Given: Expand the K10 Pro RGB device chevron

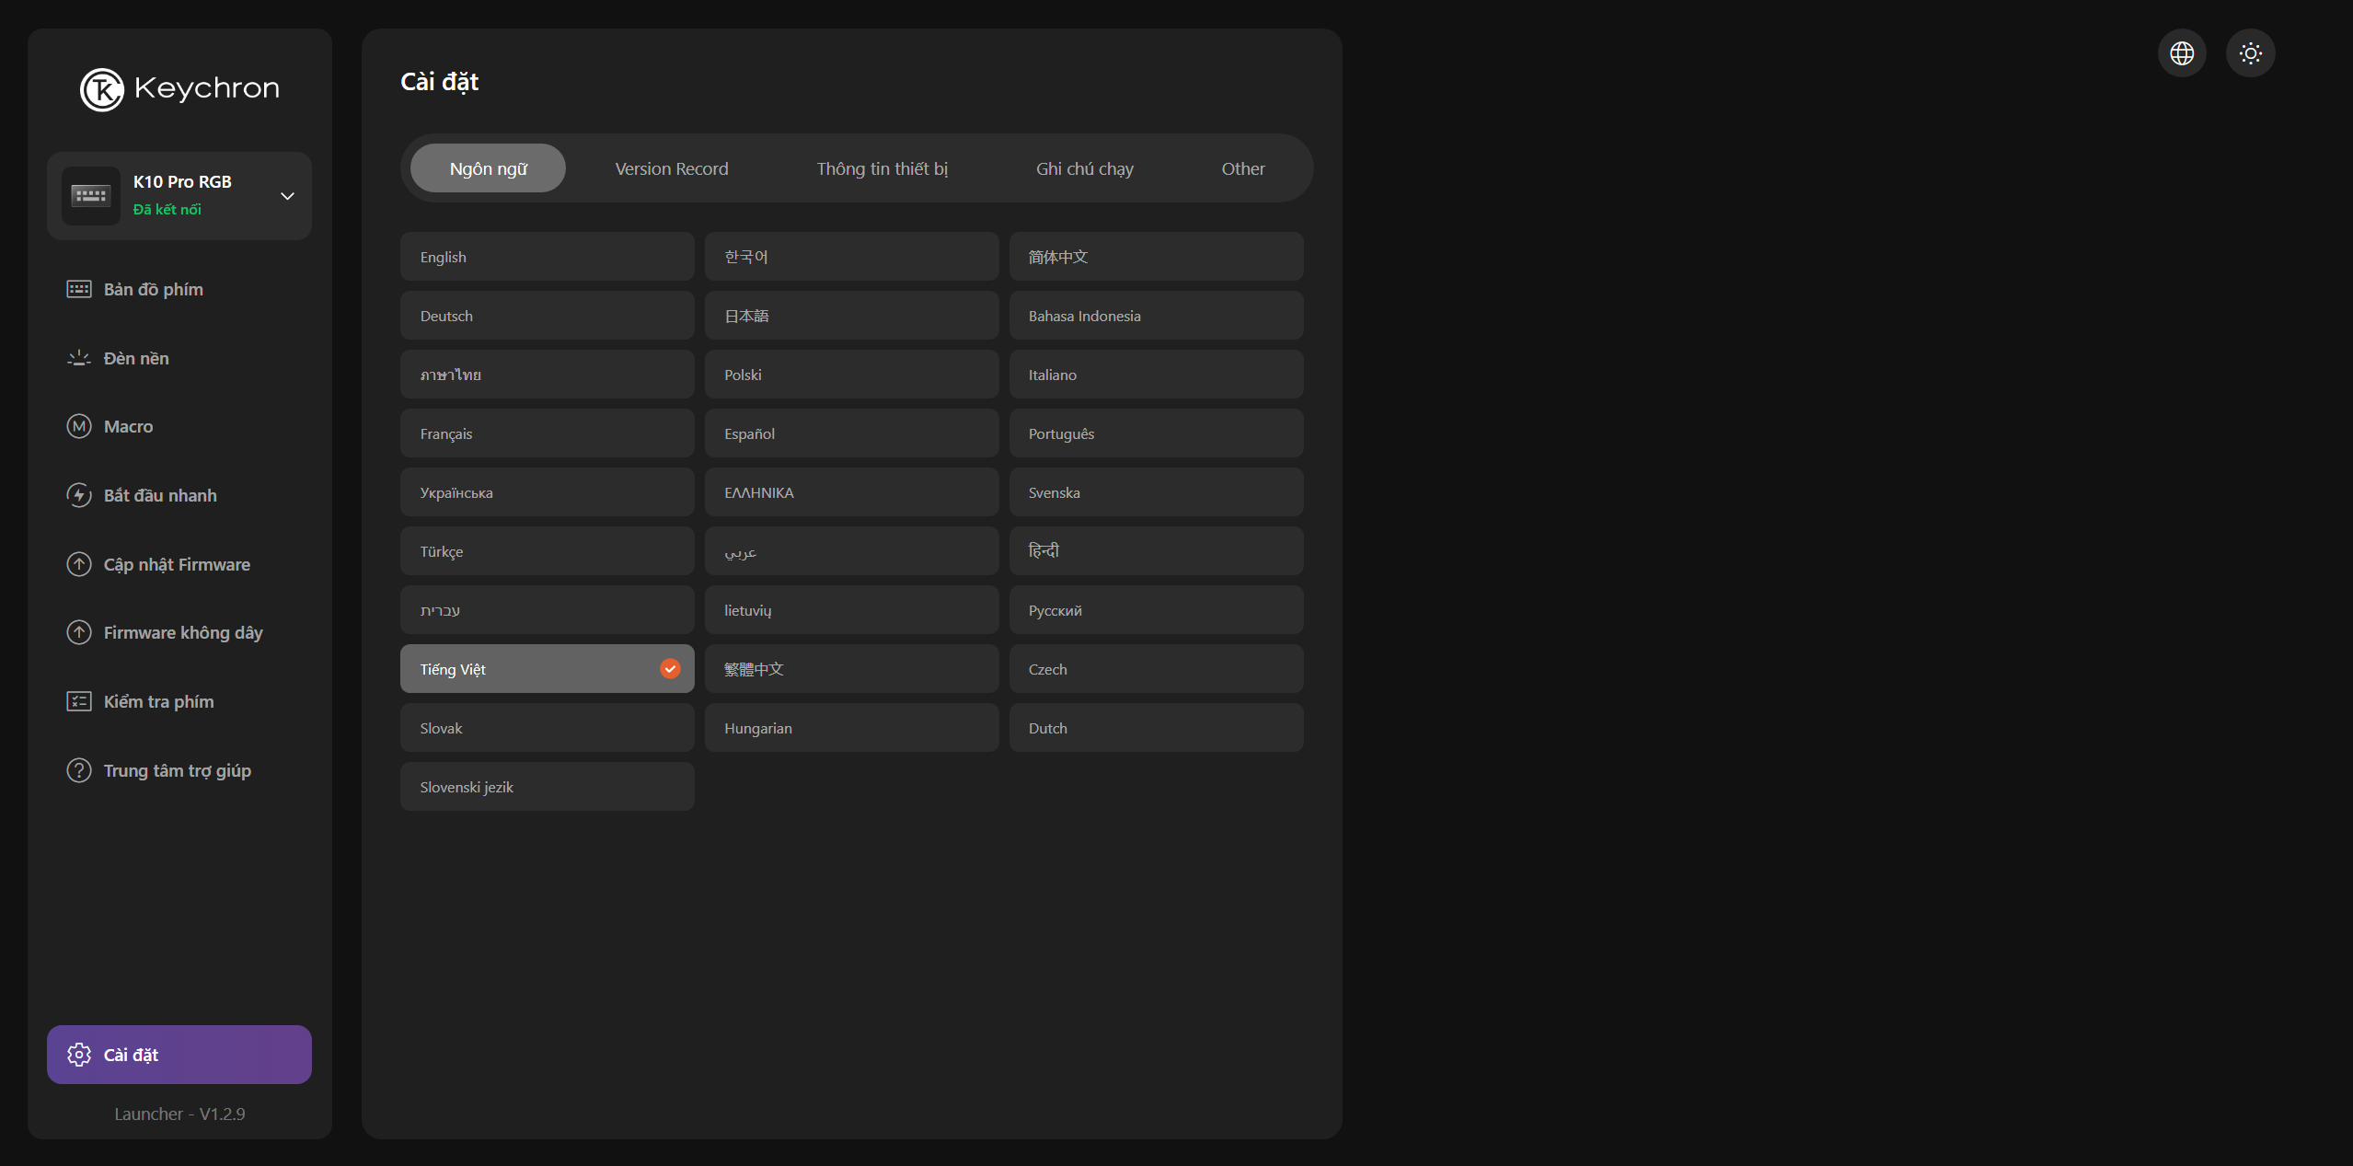Looking at the screenshot, I should [x=287, y=196].
